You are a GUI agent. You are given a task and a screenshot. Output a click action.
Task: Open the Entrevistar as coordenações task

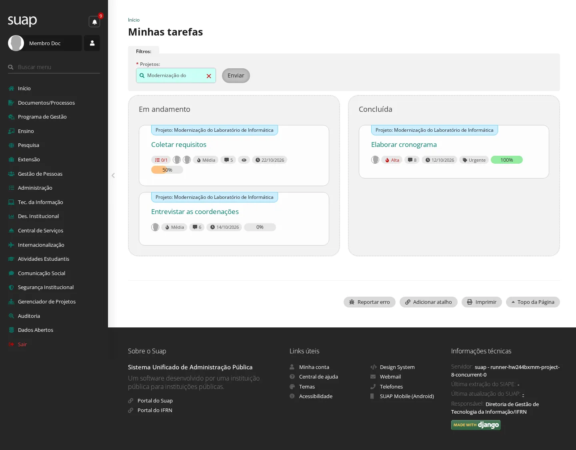(195, 212)
